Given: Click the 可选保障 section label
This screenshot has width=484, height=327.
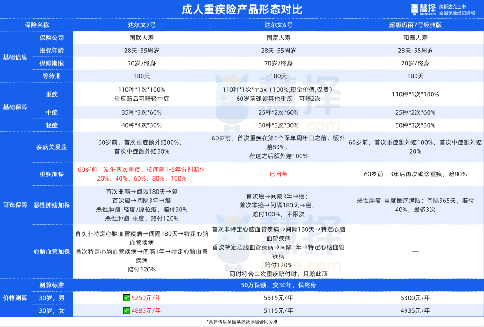Looking at the screenshot, I should click(15, 205).
